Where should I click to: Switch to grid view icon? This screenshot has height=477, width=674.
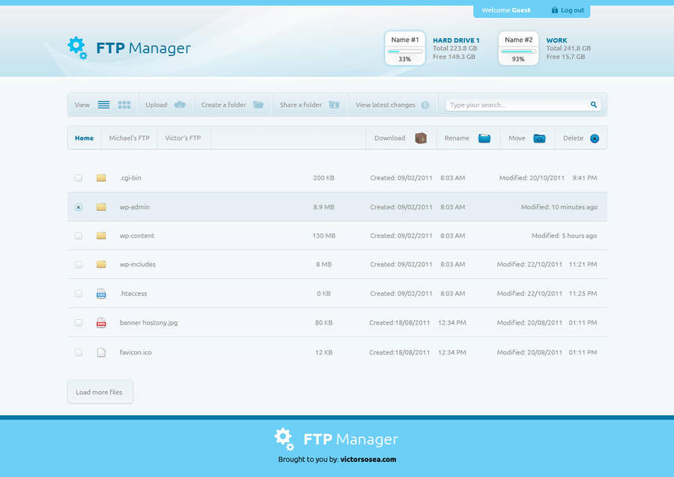pyautogui.click(x=124, y=105)
